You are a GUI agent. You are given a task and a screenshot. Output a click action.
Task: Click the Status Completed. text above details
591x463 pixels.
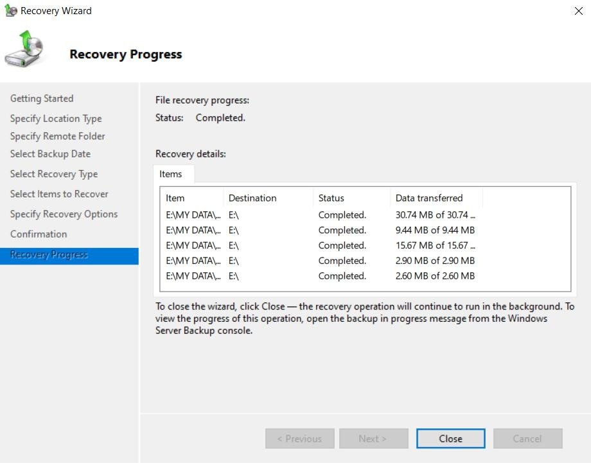(x=200, y=118)
